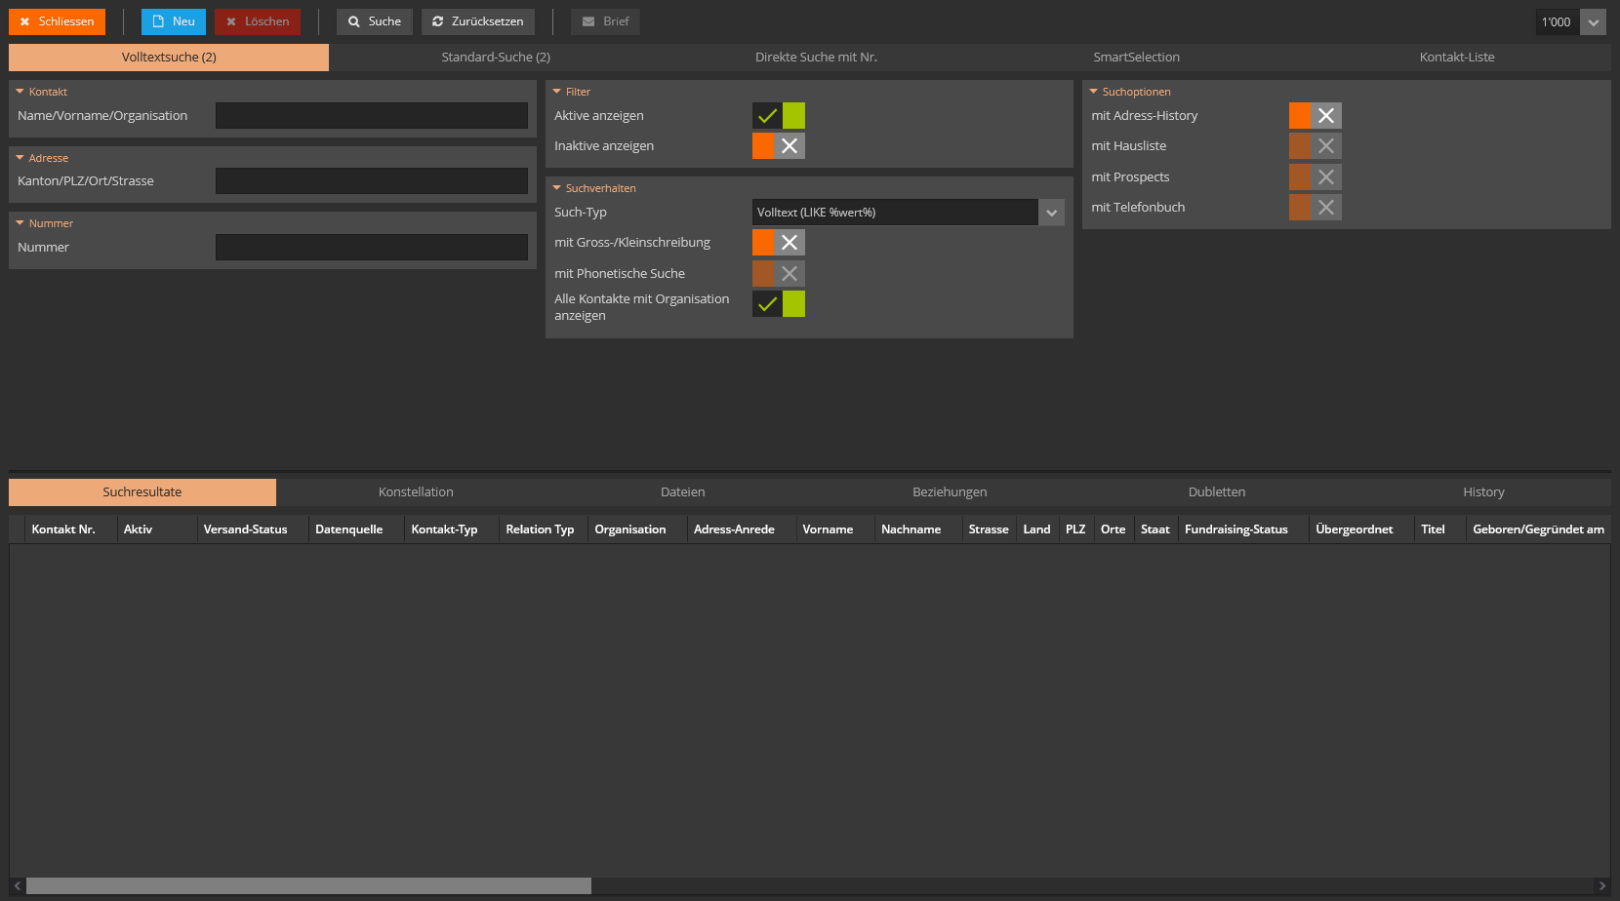Open the Such-Typ dropdown
Viewport: 1620px width, 901px height.
point(1051,212)
